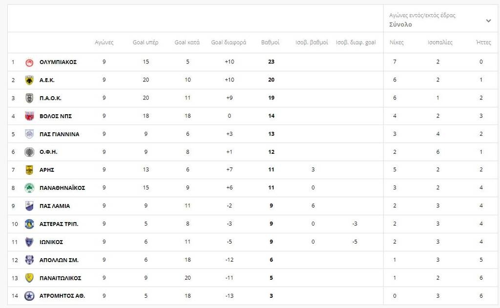Open the ΑΤΡΟΜΗΤΟΣ ΑΘ. team name

coord(62,296)
